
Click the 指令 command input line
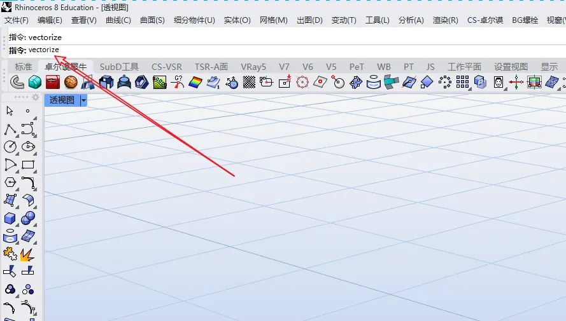287,50
